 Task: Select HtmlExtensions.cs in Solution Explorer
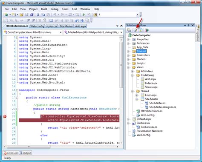[x=151, y=111]
